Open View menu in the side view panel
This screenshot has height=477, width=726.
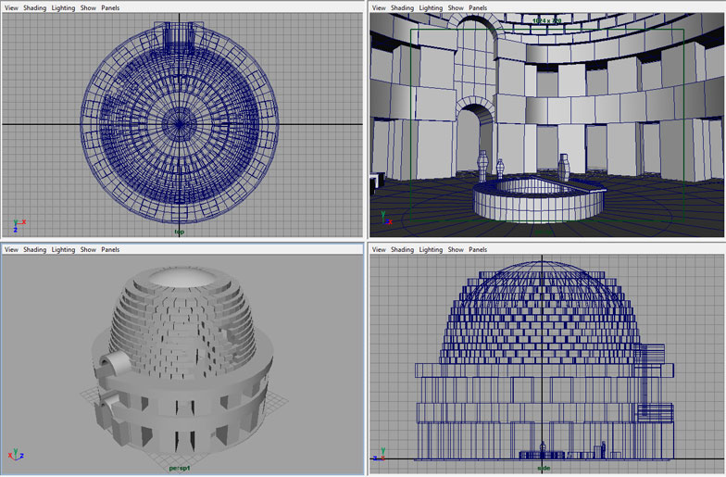point(379,249)
